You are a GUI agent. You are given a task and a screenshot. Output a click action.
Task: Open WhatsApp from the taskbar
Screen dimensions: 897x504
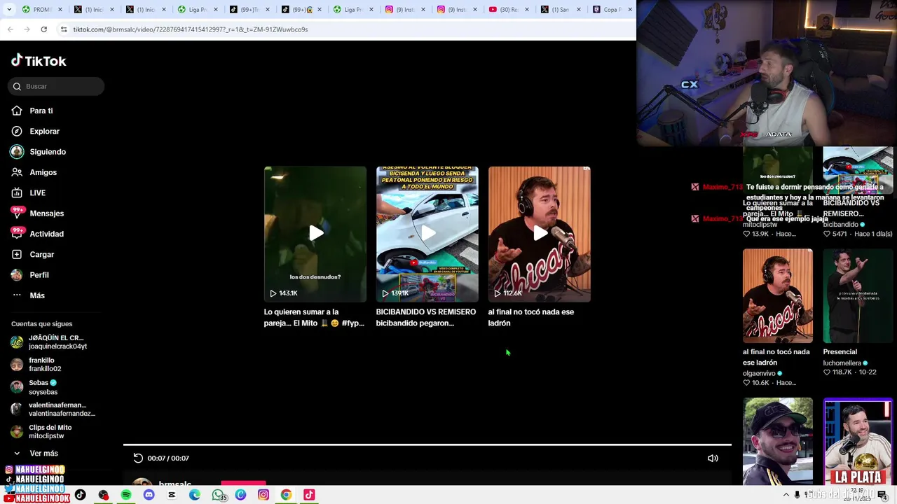tap(218, 495)
